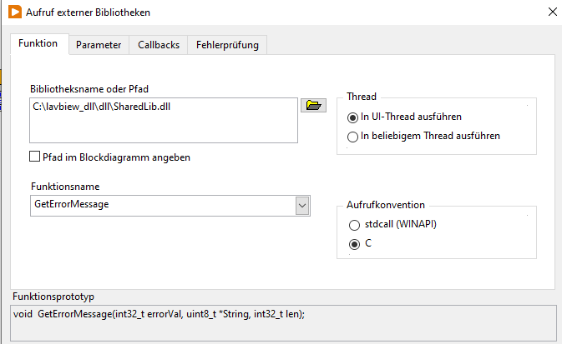Close the Aufruf externer Bibliotheken dialog

pos(552,12)
